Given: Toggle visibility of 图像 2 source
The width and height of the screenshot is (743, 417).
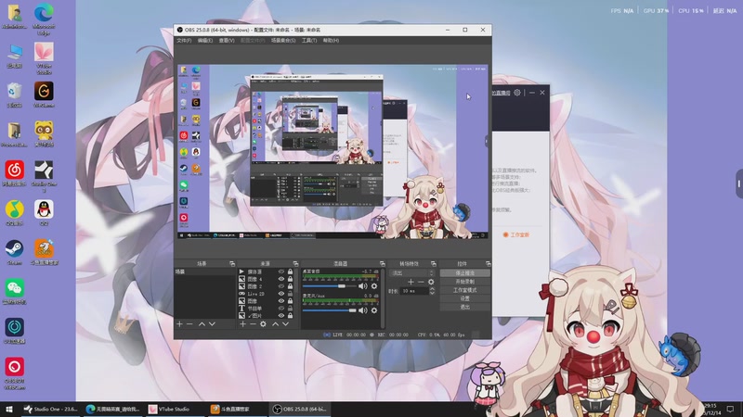Looking at the screenshot, I should pos(281,286).
